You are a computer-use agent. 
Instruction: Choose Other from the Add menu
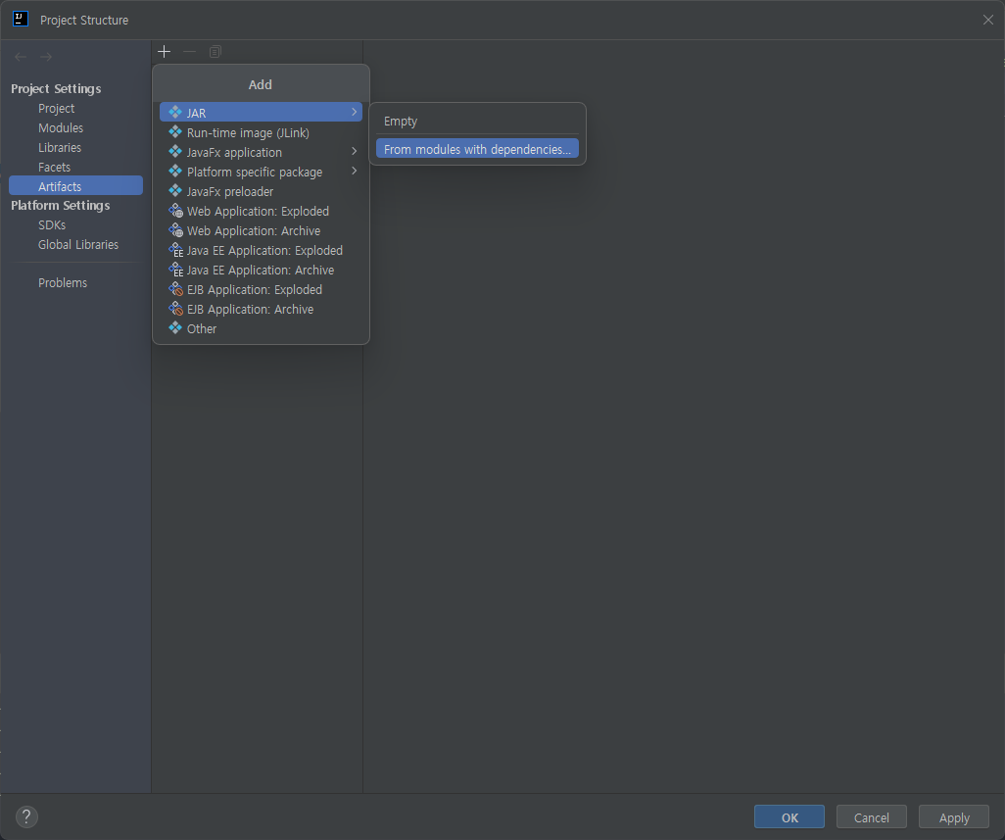(261, 328)
